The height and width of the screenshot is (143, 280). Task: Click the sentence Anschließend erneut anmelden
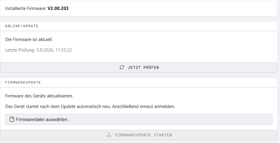pyautogui.click(x=144, y=106)
